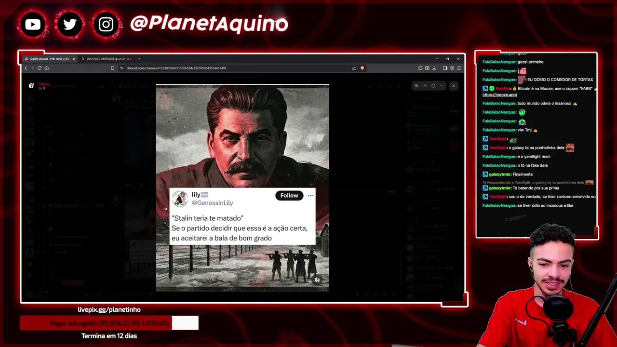Click the @PlanetAquino handle text
Image resolution: width=617 pixels, height=347 pixels.
[x=209, y=24]
